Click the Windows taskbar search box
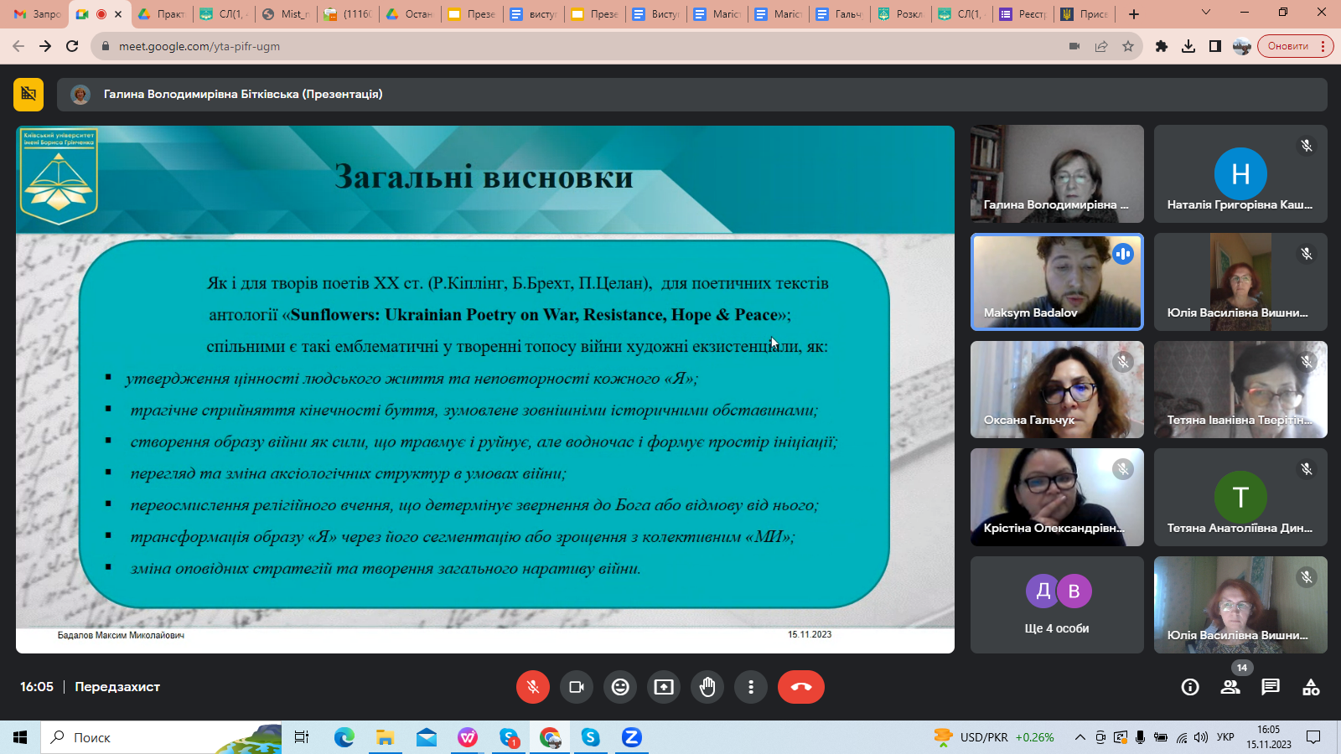This screenshot has width=1341, height=754. coord(159,737)
